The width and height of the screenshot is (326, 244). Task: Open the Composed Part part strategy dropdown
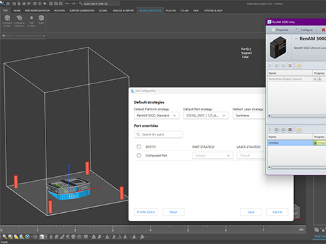coord(213,155)
